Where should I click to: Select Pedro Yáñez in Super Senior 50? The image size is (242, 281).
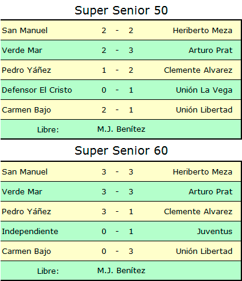coord(26,70)
